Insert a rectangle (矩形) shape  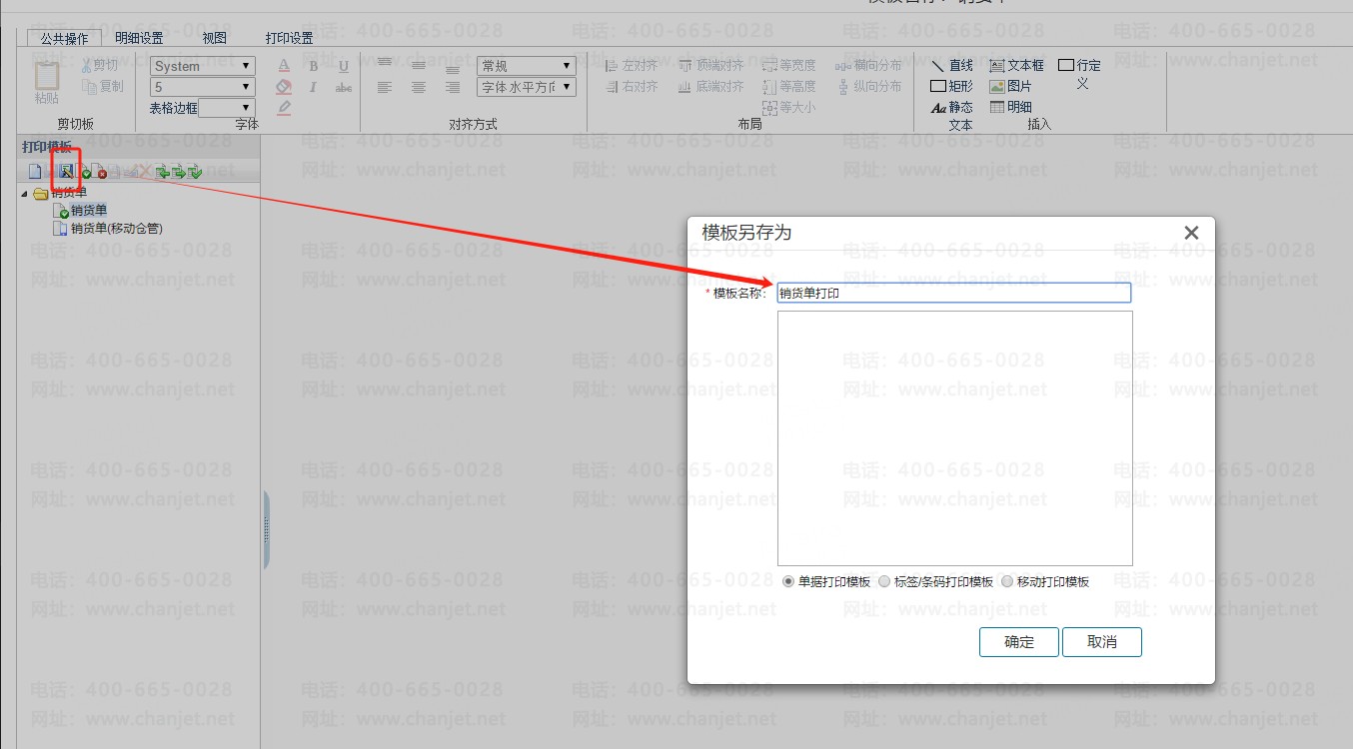tap(951, 87)
